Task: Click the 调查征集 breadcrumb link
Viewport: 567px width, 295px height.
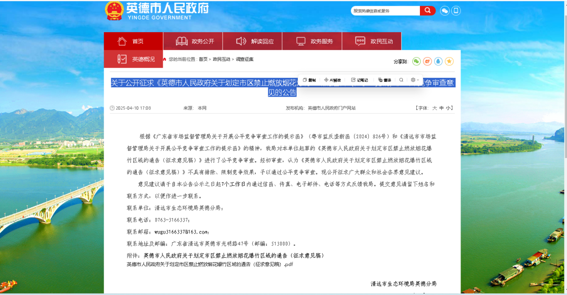Action: click(x=245, y=59)
